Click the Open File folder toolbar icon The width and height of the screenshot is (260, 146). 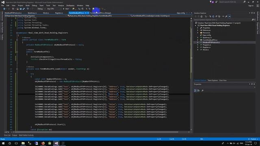[x=17, y=9]
